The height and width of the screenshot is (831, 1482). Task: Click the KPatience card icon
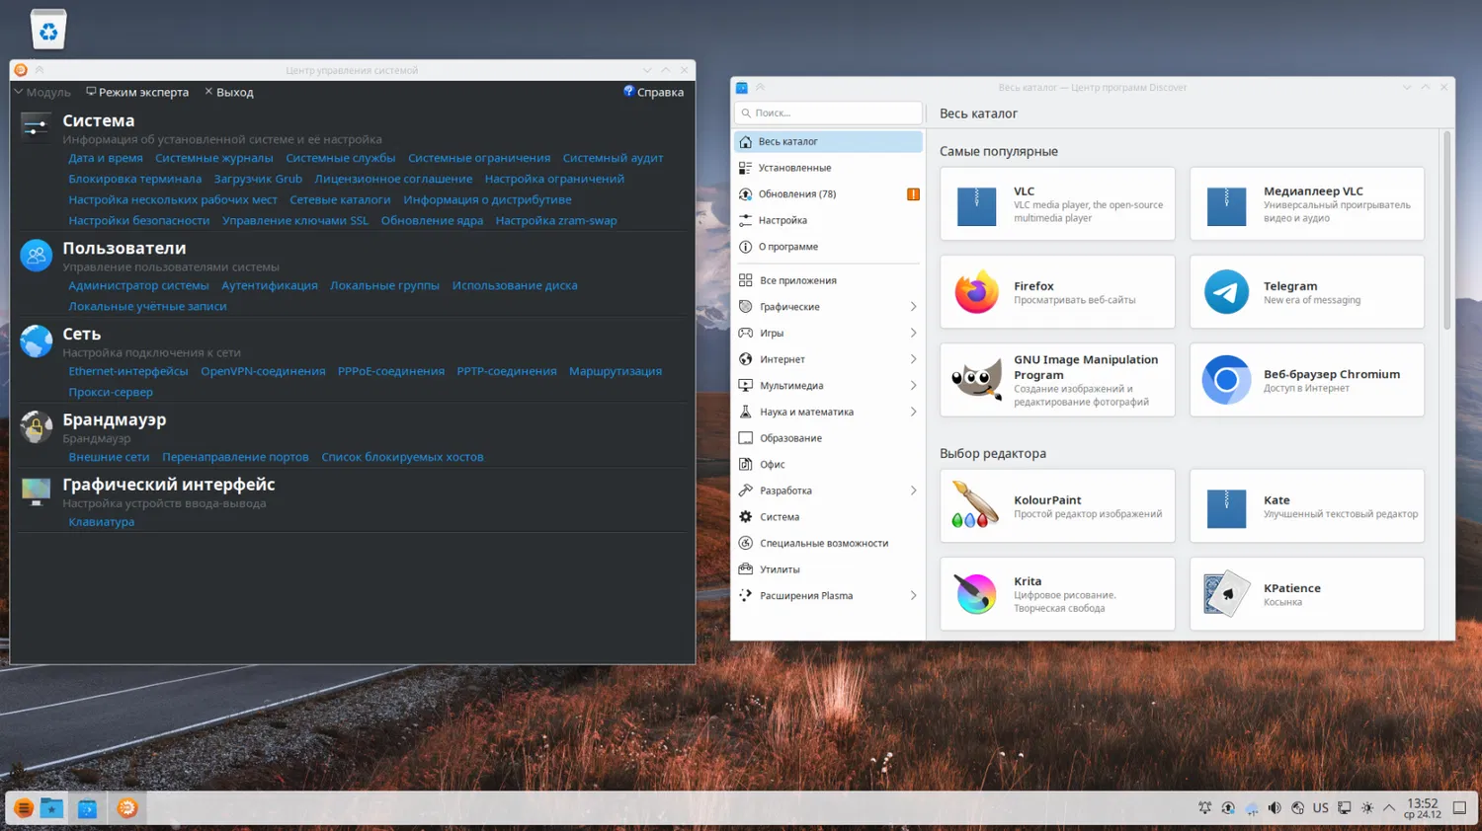[1226, 594]
